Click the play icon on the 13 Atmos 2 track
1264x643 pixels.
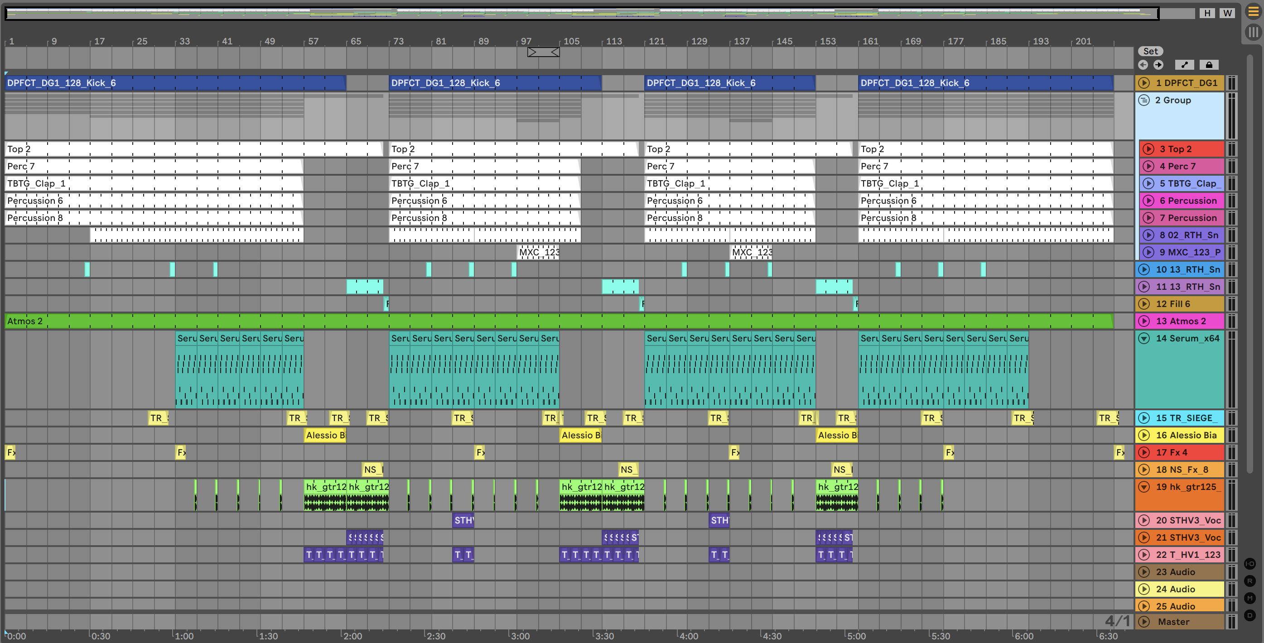tap(1144, 321)
